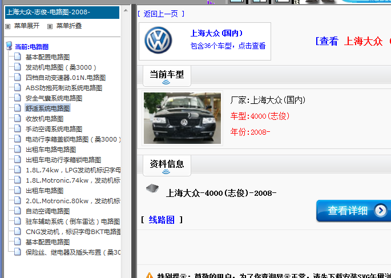Image resolution: width=391 pixels, height=278 pixels.
Task: Click the 上海大众-志俊-电路图-2008- title header
Action: 62,12
